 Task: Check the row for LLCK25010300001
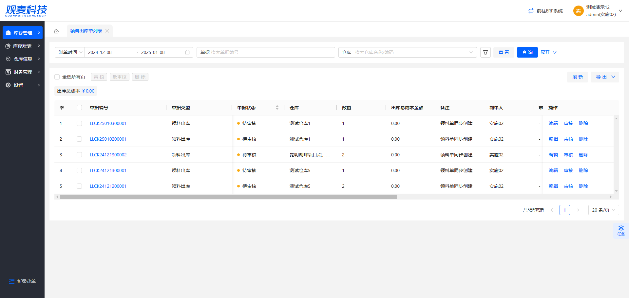pos(79,123)
